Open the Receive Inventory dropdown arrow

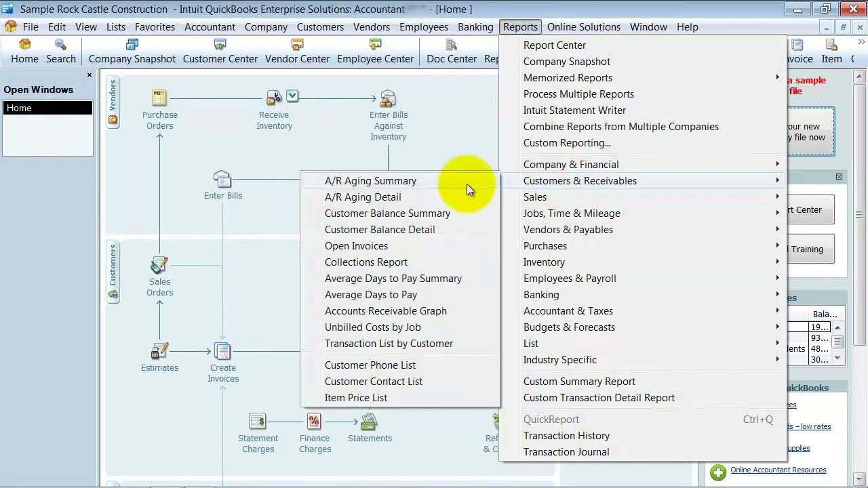pos(292,96)
